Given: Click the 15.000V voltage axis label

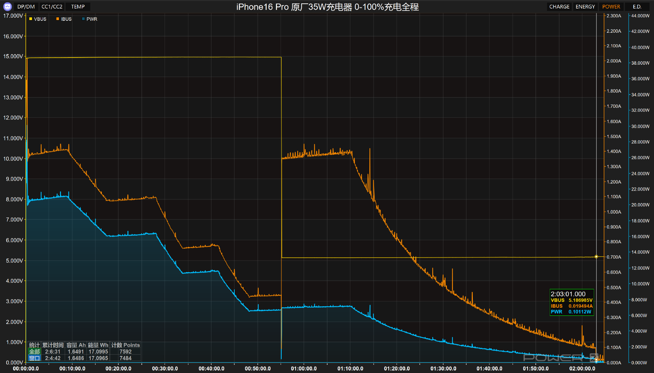Looking at the screenshot, I should 13,56.
